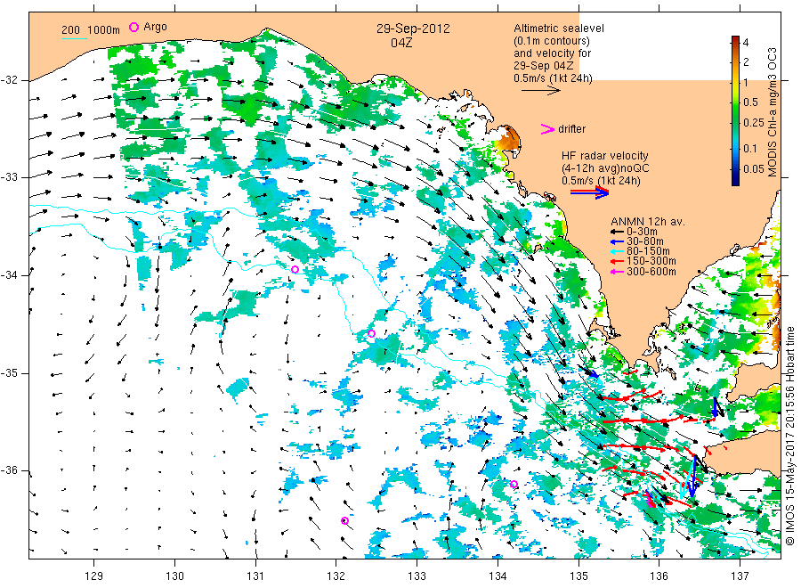Click the red-blue HF radar scale arrow
The width and height of the screenshot is (801, 588).
click(x=589, y=192)
